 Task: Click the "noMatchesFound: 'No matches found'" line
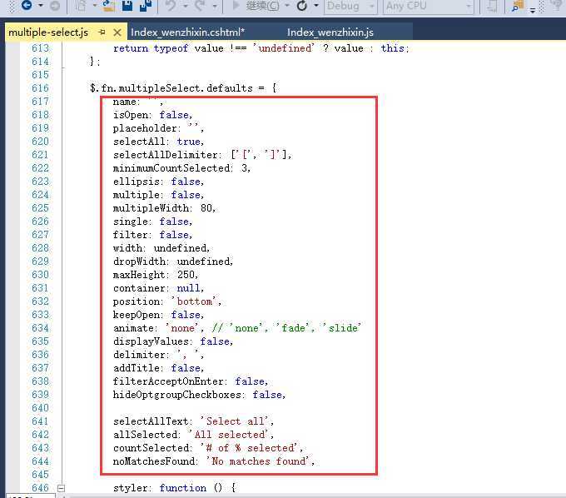(213, 461)
